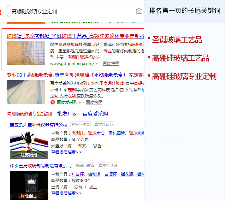Click 查看资质档案 under 天宝好品牌
Image resolution: width=225 pixels, height=201 pixels.
(x=66, y=152)
